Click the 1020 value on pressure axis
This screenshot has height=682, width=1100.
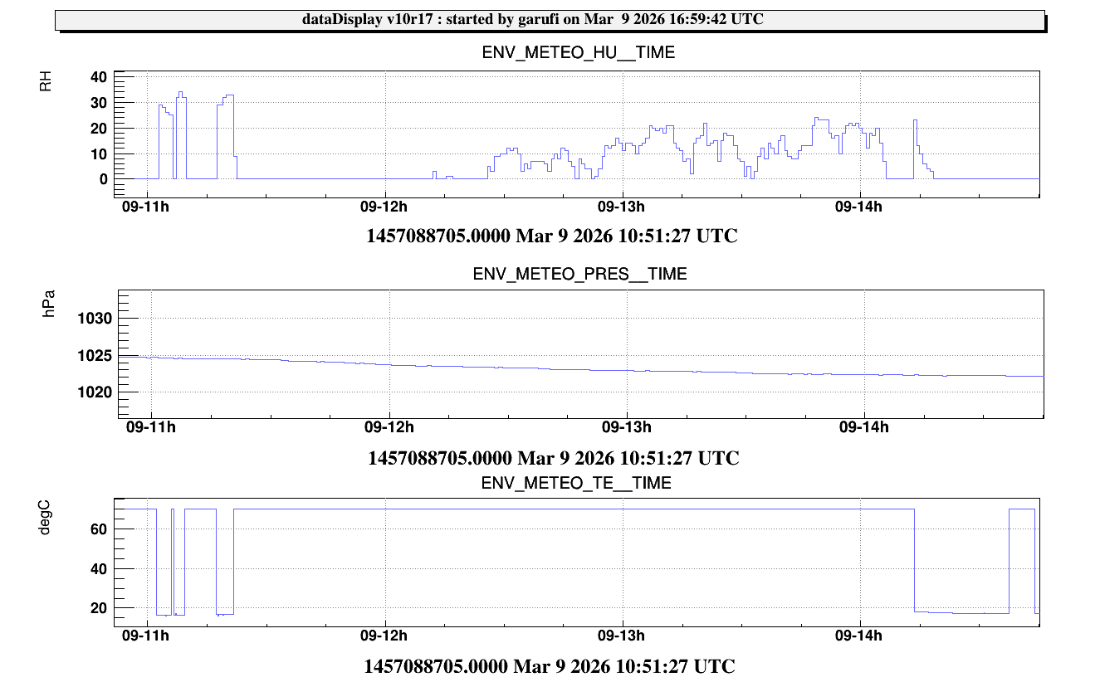click(x=94, y=392)
